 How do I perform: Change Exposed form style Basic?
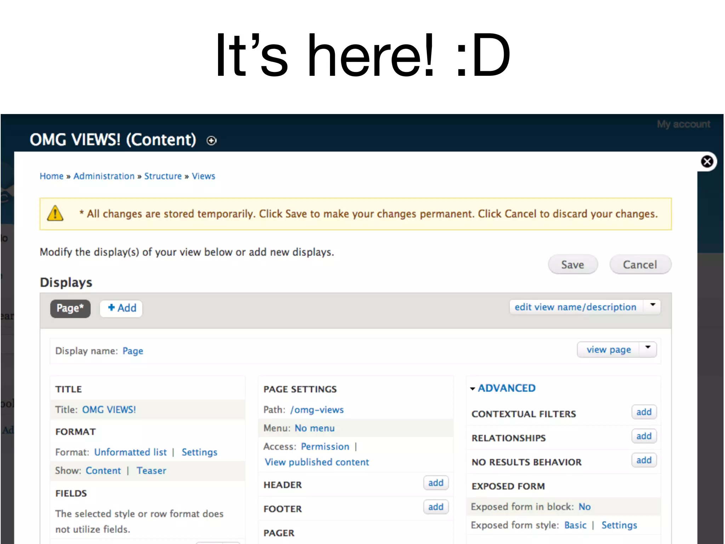pos(575,525)
